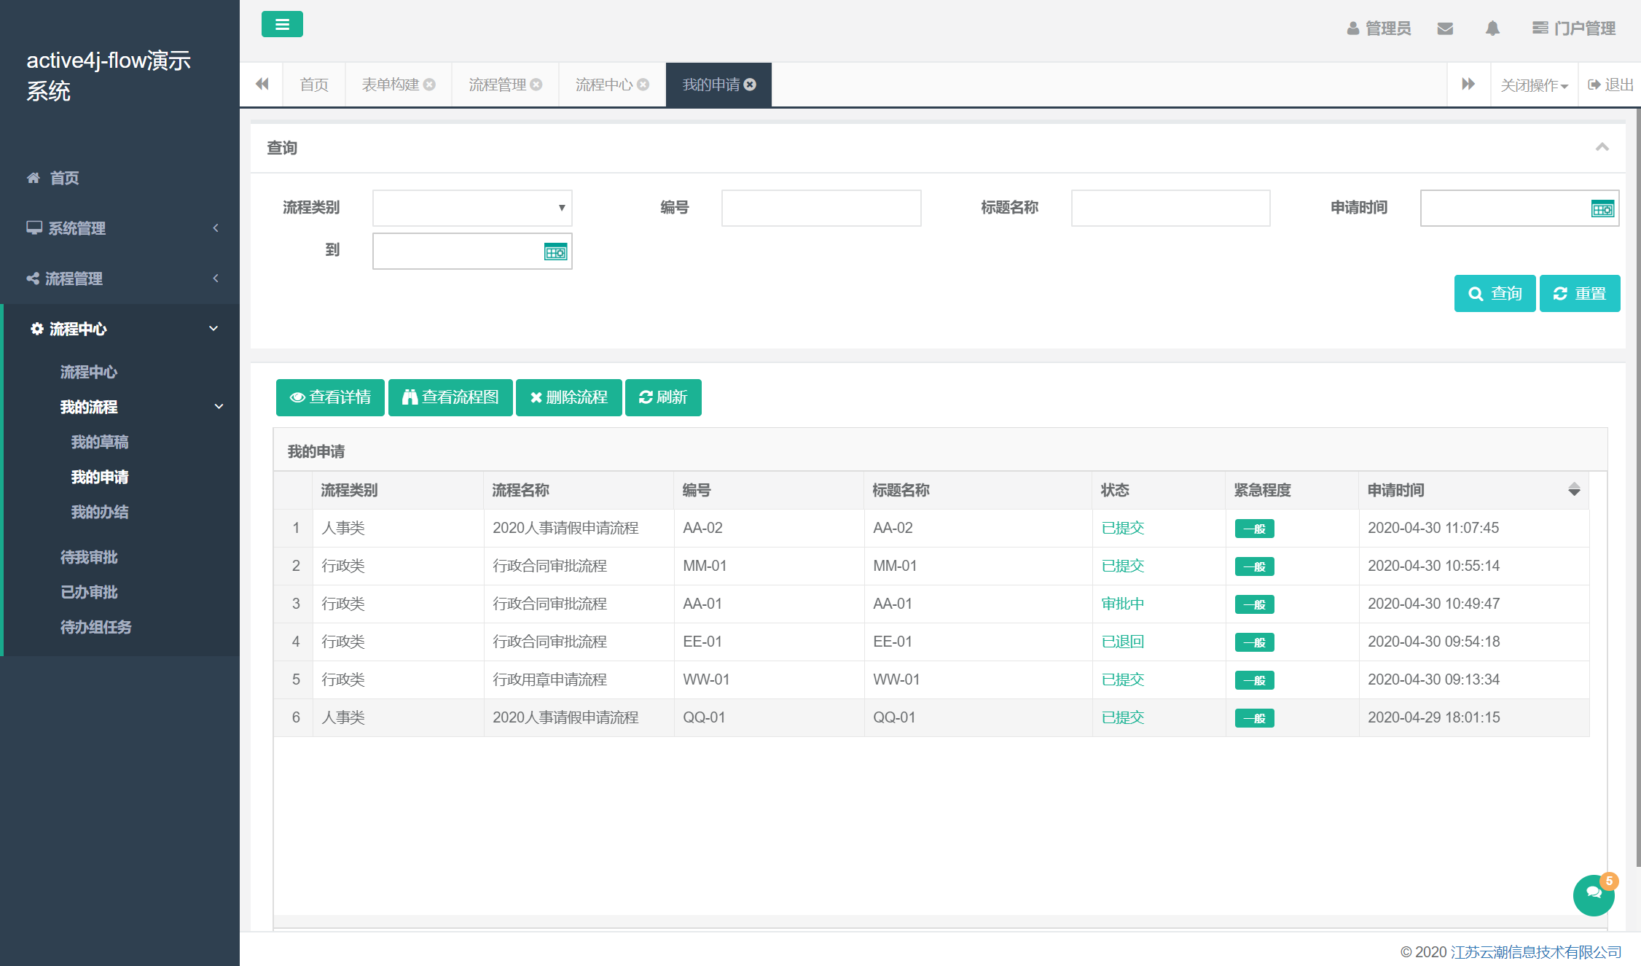Close the 表单构建 tab
The image size is (1641, 966).
[430, 85]
